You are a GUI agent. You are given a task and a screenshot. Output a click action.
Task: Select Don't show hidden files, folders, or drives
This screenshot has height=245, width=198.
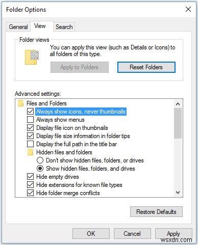pos(40,160)
